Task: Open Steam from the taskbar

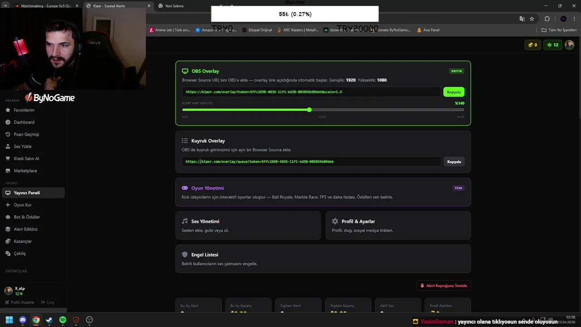Action: 49,320
